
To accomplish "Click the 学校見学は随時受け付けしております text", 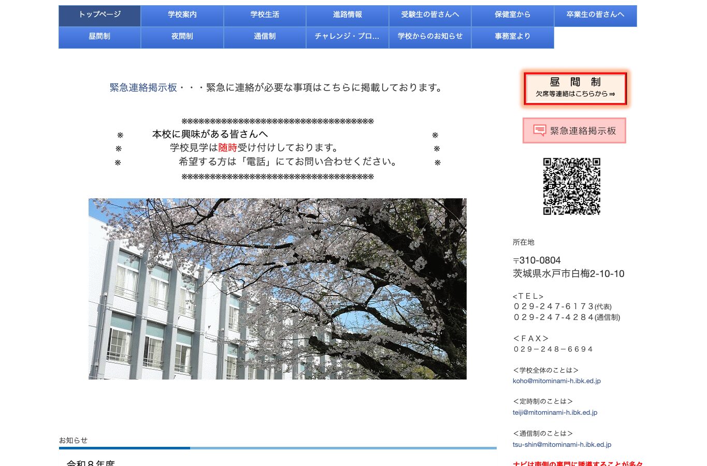I will tap(254, 148).
